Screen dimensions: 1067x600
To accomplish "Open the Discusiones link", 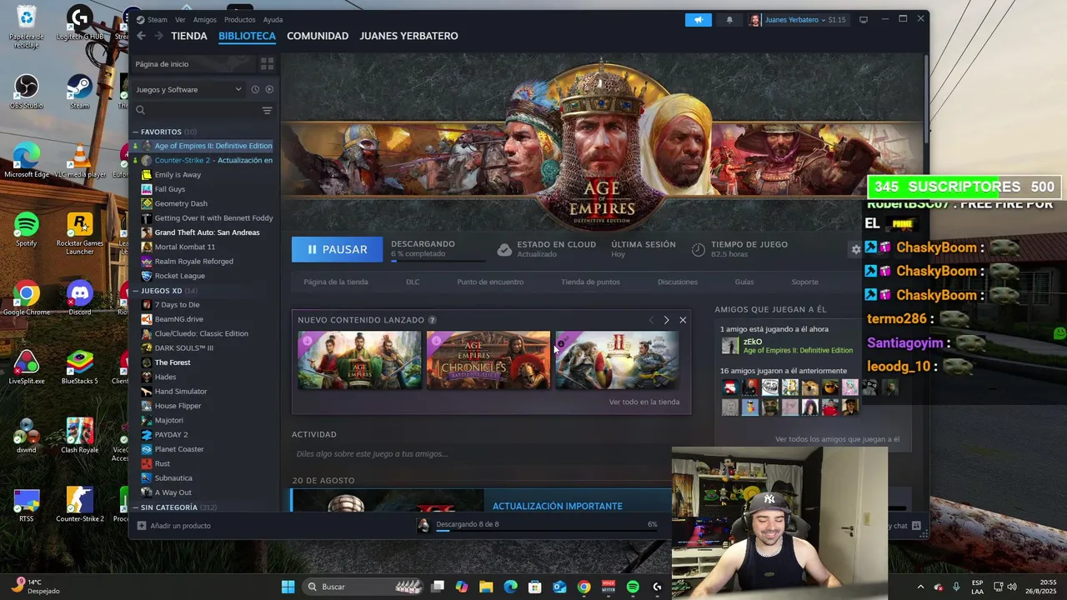I will point(678,282).
